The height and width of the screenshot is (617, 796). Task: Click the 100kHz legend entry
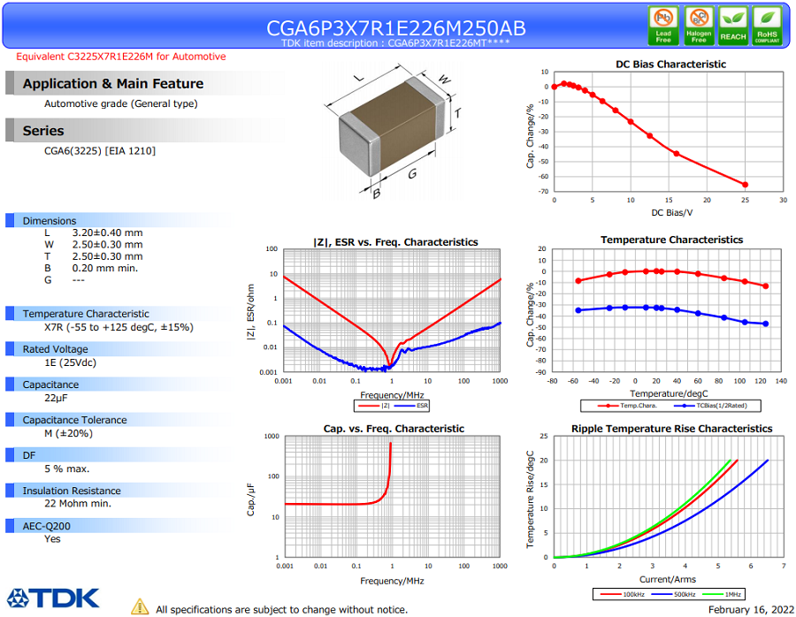click(623, 594)
